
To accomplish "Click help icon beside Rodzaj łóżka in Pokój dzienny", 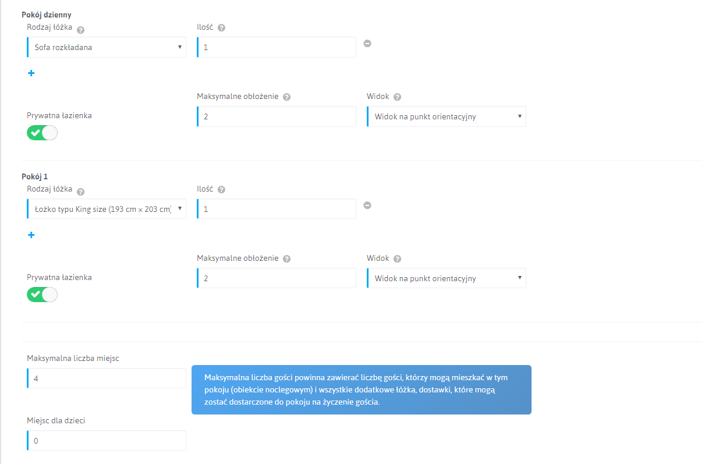I will pyautogui.click(x=80, y=30).
